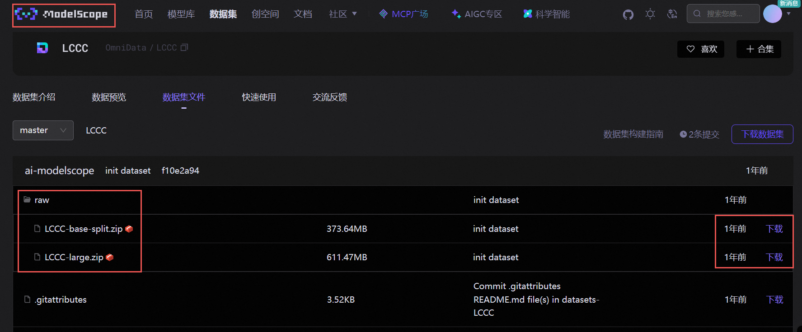Expand the arrow next to user avatar
Viewport: 802px width, 332px height.
pyautogui.click(x=788, y=14)
